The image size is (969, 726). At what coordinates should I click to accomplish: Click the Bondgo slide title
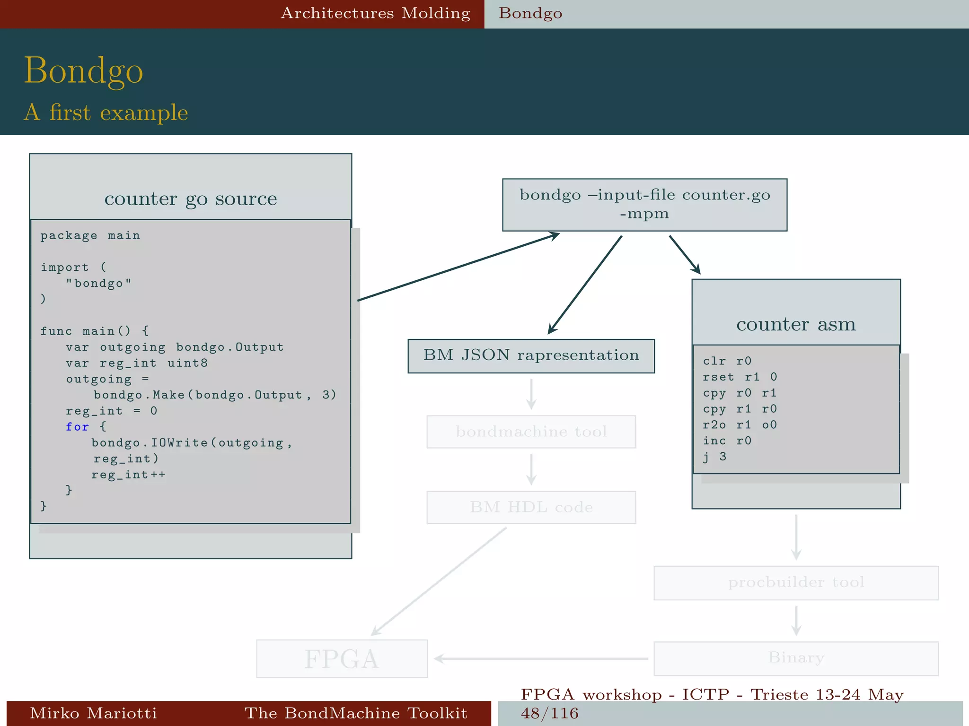point(83,70)
